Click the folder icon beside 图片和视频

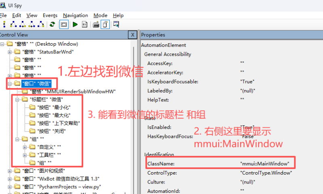17,171
